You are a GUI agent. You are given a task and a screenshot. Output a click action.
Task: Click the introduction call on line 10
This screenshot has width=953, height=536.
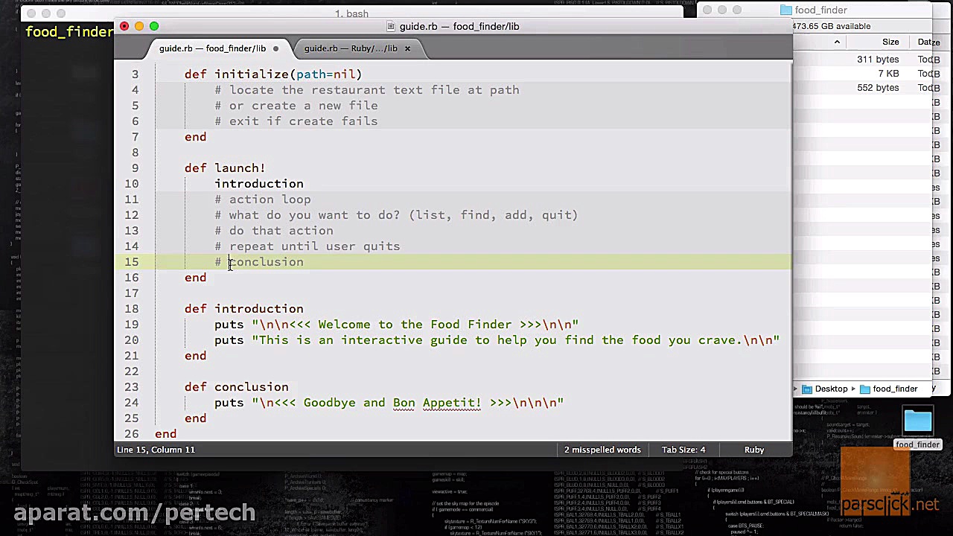(x=259, y=184)
